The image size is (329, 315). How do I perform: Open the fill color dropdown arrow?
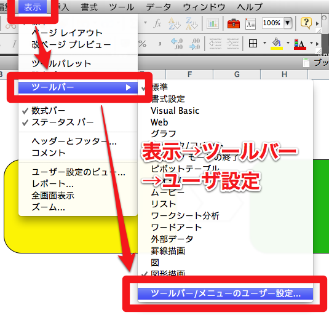[x=288, y=43]
